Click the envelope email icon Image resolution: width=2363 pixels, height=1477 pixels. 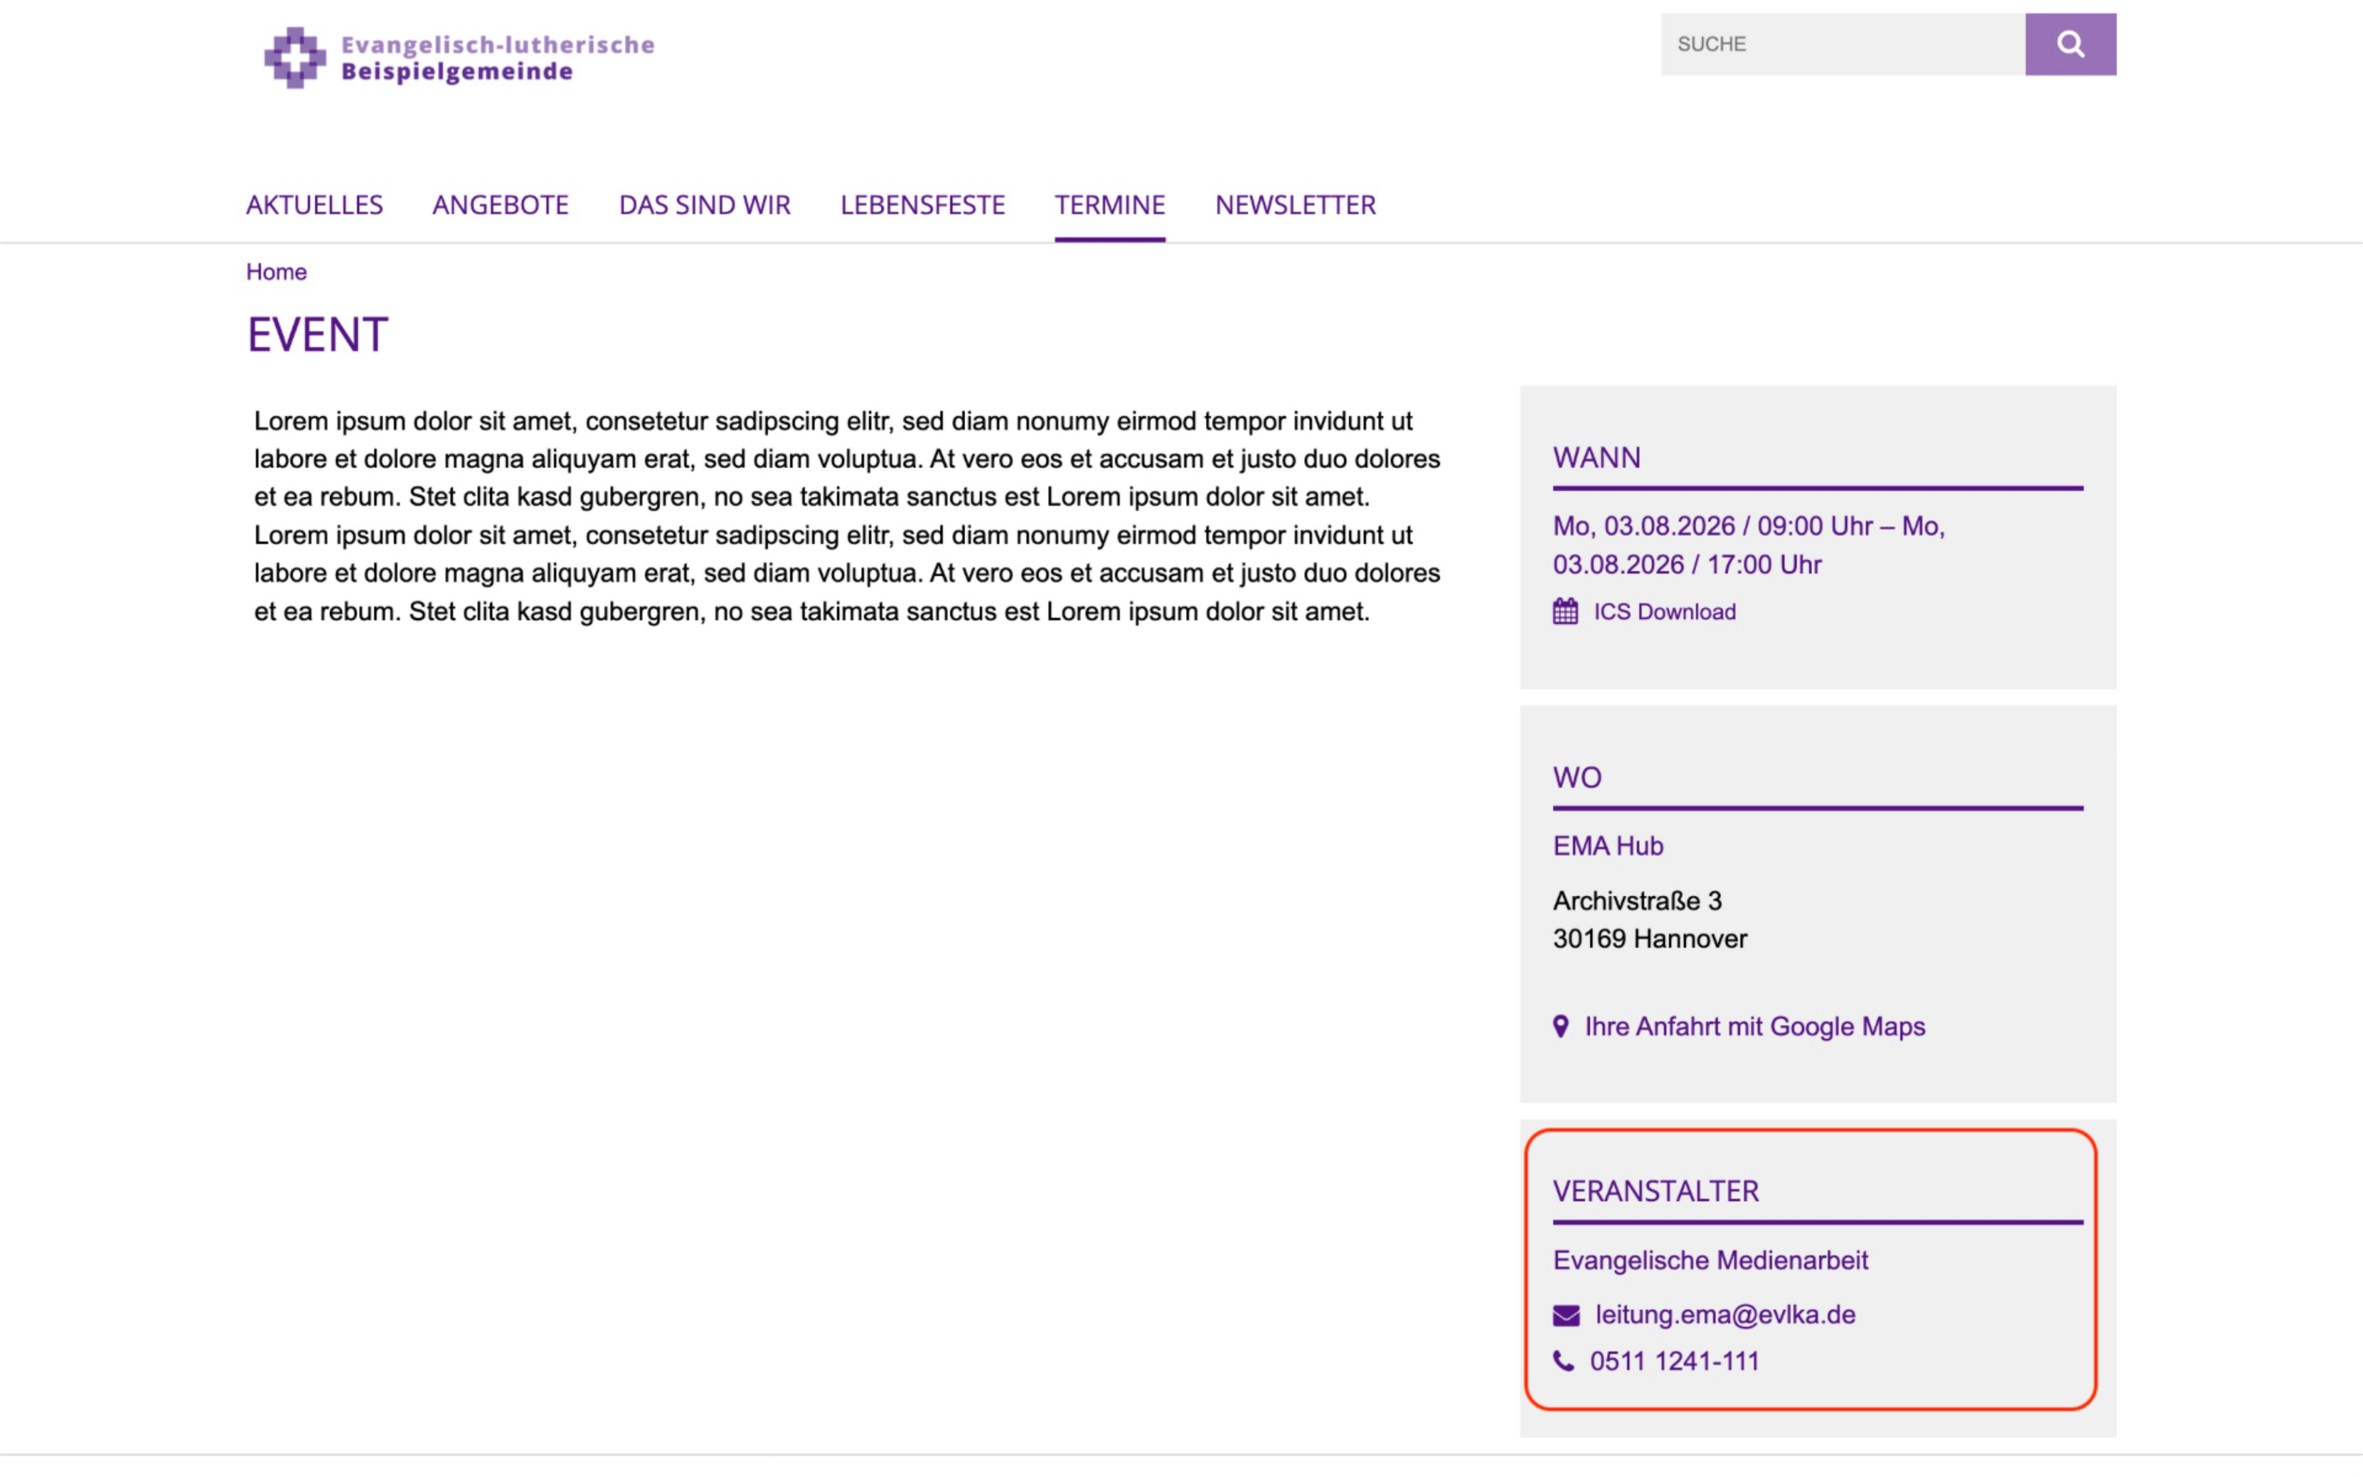coord(1566,1316)
